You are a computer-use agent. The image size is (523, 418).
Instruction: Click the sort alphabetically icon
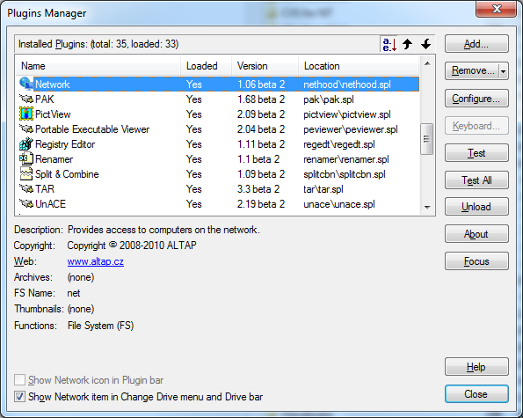(x=389, y=44)
